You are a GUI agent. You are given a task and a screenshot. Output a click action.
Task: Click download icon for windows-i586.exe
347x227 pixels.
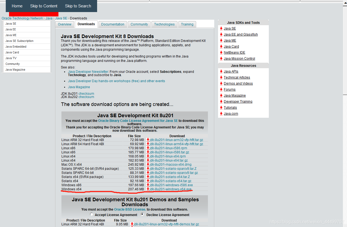pos(148,185)
